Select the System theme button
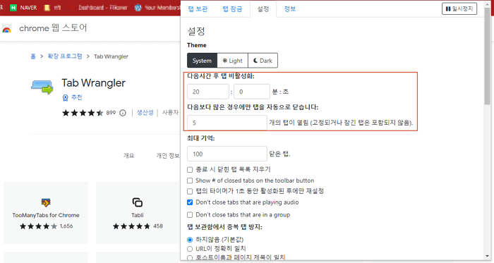Screen dimensions: 494x263 pyautogui.click(x=202, y=61)
